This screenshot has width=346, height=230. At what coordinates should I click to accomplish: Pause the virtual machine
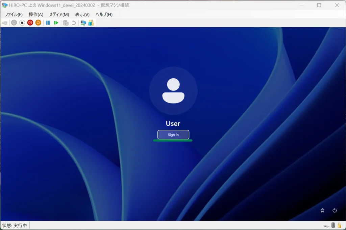(x=48, y=23)
